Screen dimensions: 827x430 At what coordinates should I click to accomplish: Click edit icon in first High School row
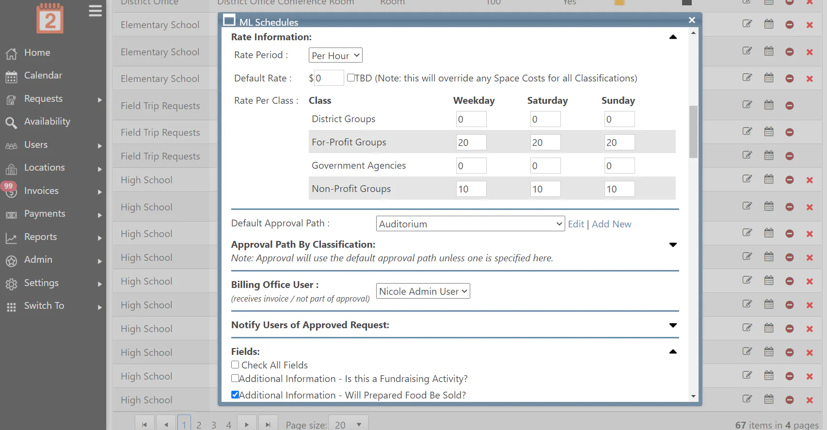[x=747, y=179]
